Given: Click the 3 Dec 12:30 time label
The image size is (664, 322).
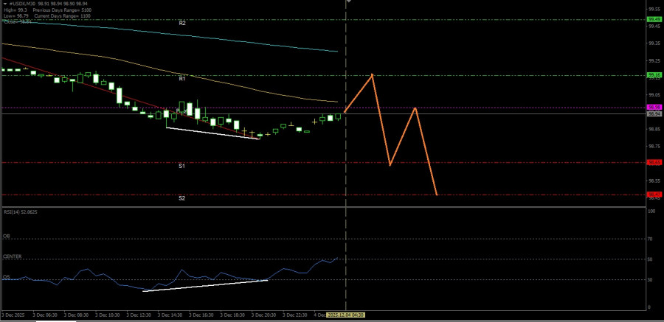Looking at the screenshot, I should click(x=138, y=315).
